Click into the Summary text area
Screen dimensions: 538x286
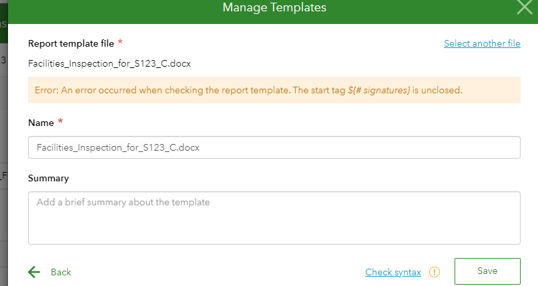click(274, 217)
